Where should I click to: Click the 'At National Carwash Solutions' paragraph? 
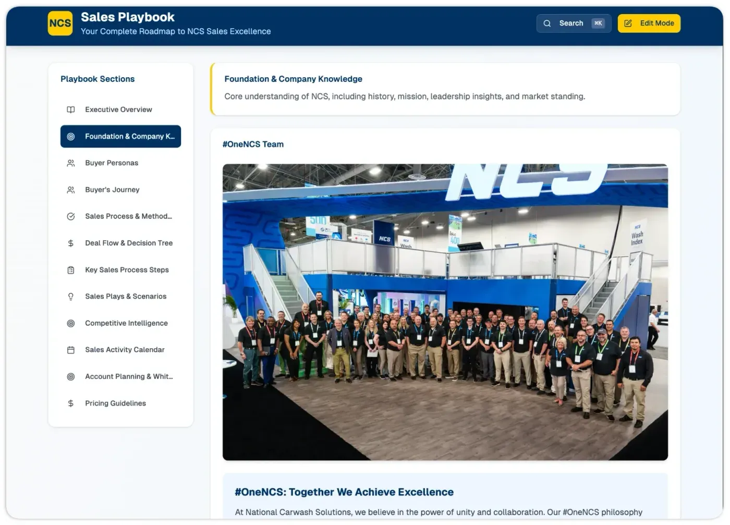(x=439, y=512)
